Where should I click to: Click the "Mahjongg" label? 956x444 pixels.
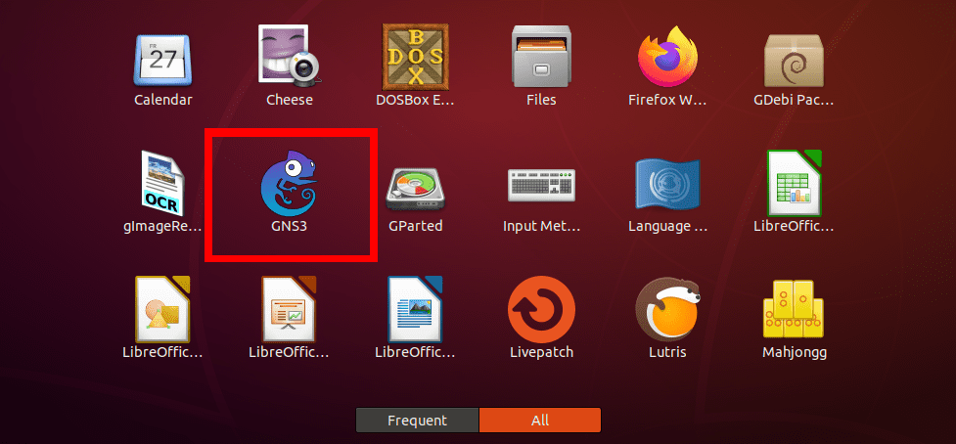click(794, 353)
